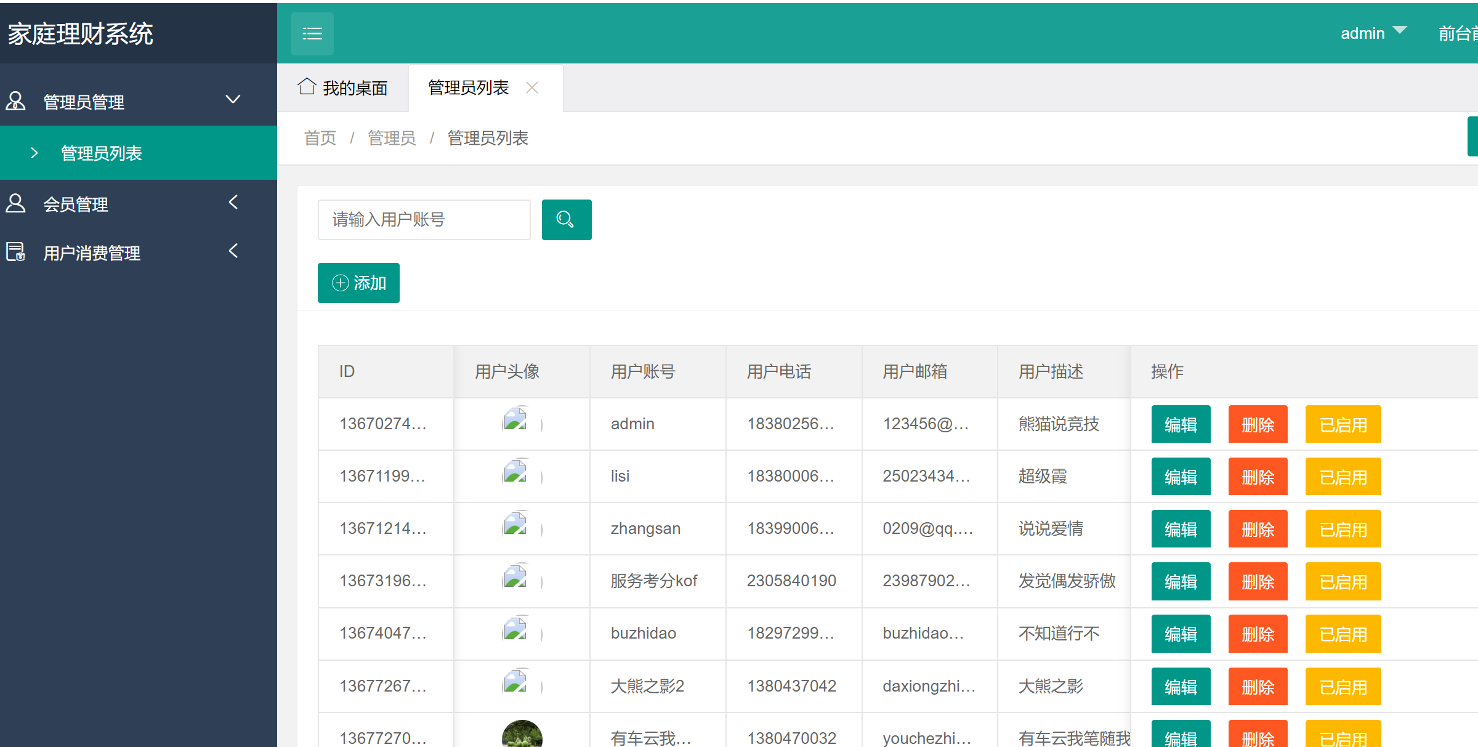The width and height of the screenshot is (1478, 747).
Task: Click the email cell daxiongzhi…
Action: 929,686
